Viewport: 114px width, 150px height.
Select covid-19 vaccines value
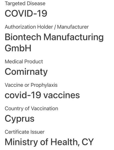pos(42,95)
